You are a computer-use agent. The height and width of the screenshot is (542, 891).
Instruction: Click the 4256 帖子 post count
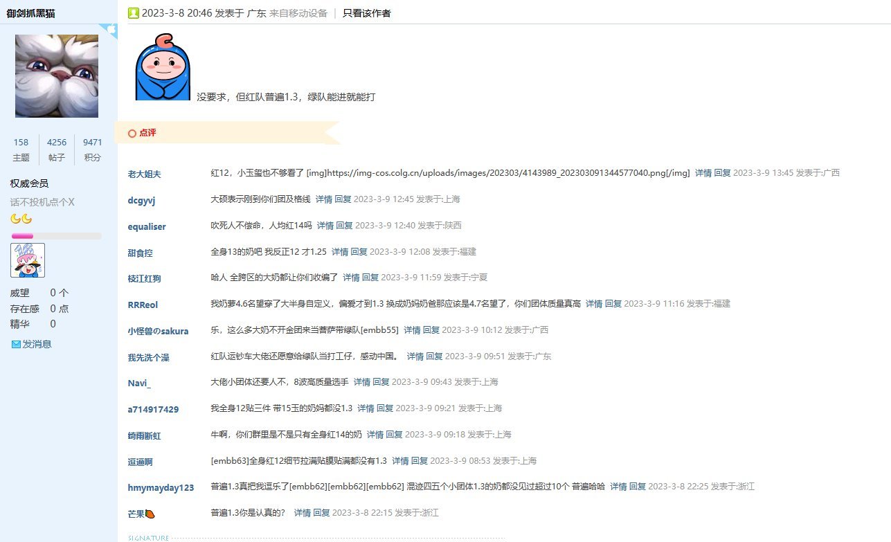[x=57, y=142]
